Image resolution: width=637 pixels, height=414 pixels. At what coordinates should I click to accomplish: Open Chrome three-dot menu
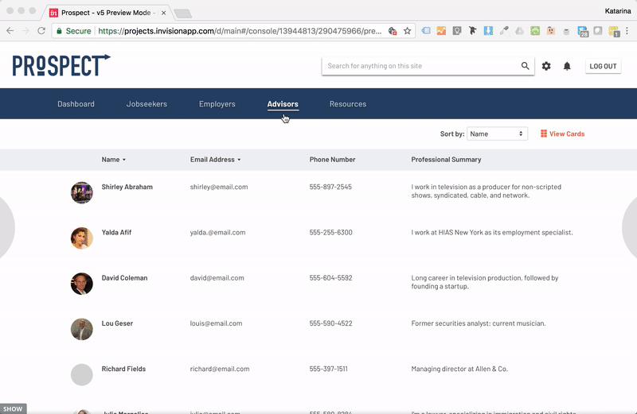pos(627,31)
